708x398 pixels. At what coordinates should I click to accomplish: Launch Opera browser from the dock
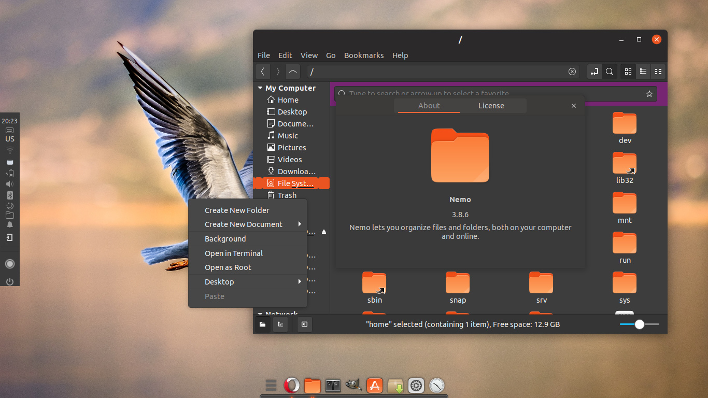pyautogui.click(x=291, y=386)
